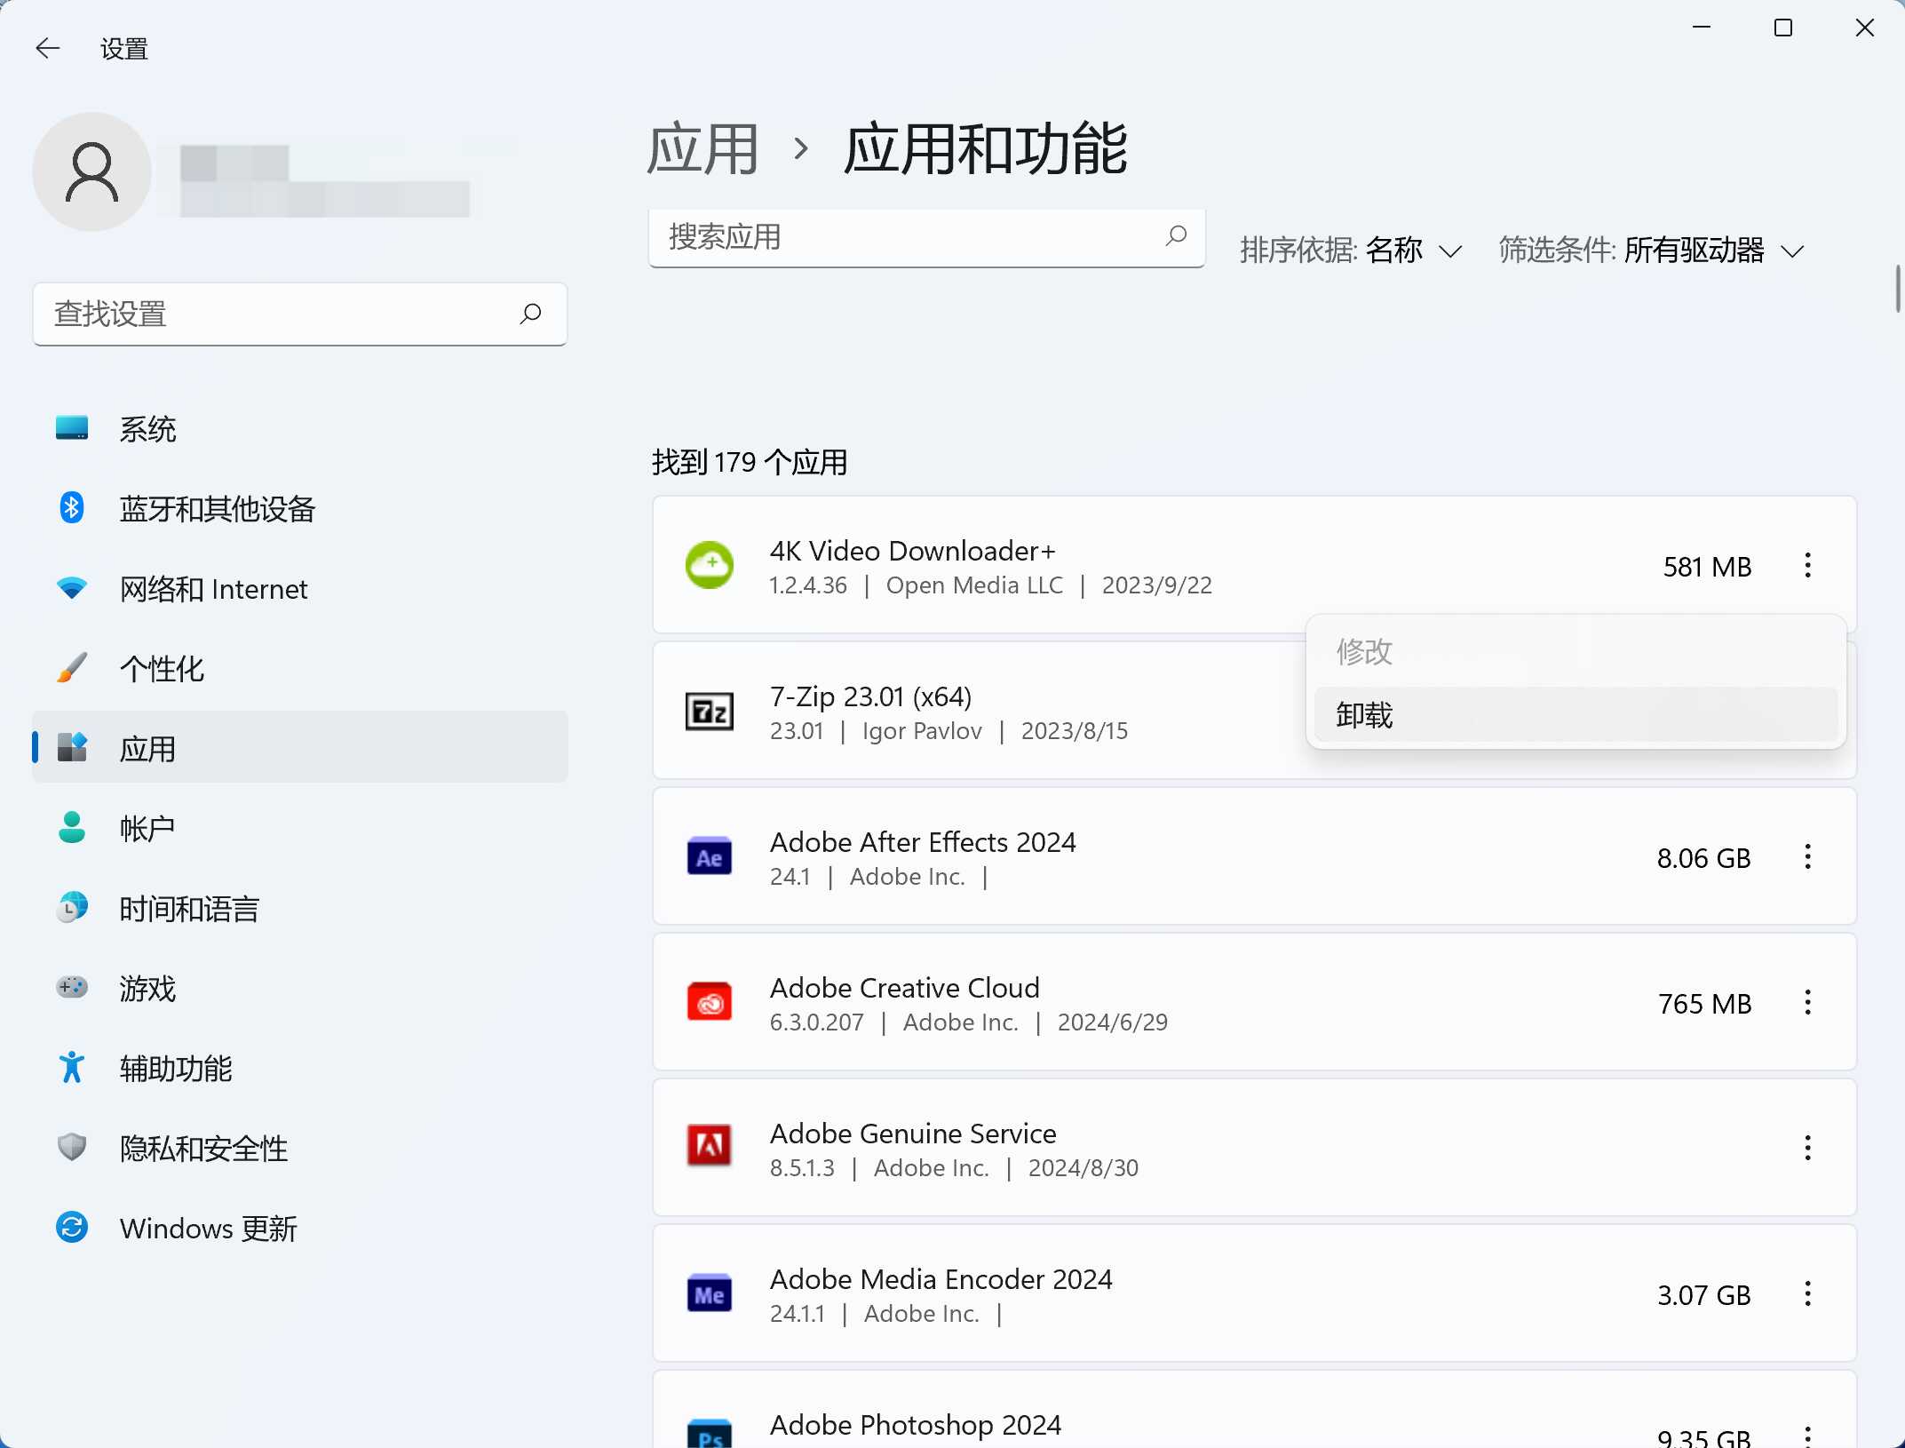Viewport: 1905px width, 1448px height.
Task: Open 辅助功能 accessibility icon
Action: tap(72, 1068)
